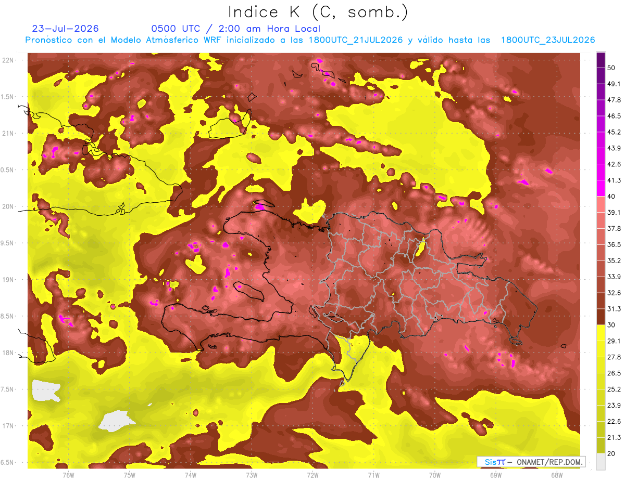
Task: Click the '75W' longitude label
Action: (130, 475)
